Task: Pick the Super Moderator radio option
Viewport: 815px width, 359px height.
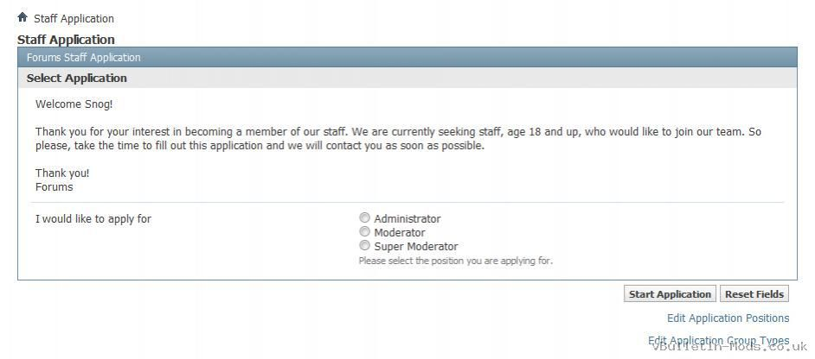Action: coord(365,246)
